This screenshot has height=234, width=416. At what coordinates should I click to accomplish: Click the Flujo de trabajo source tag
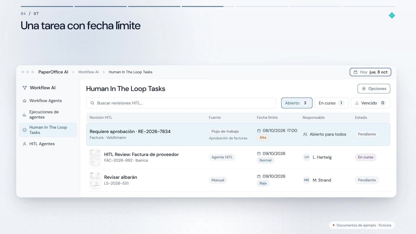click(x=225, y=132)
